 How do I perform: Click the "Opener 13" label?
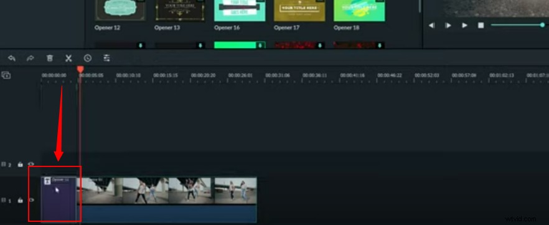click(167, 27)
